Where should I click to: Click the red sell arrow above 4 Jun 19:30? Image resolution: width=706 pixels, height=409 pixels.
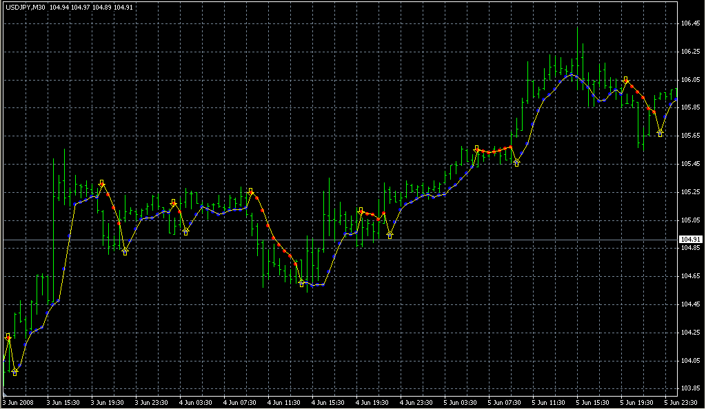point(360,210)
